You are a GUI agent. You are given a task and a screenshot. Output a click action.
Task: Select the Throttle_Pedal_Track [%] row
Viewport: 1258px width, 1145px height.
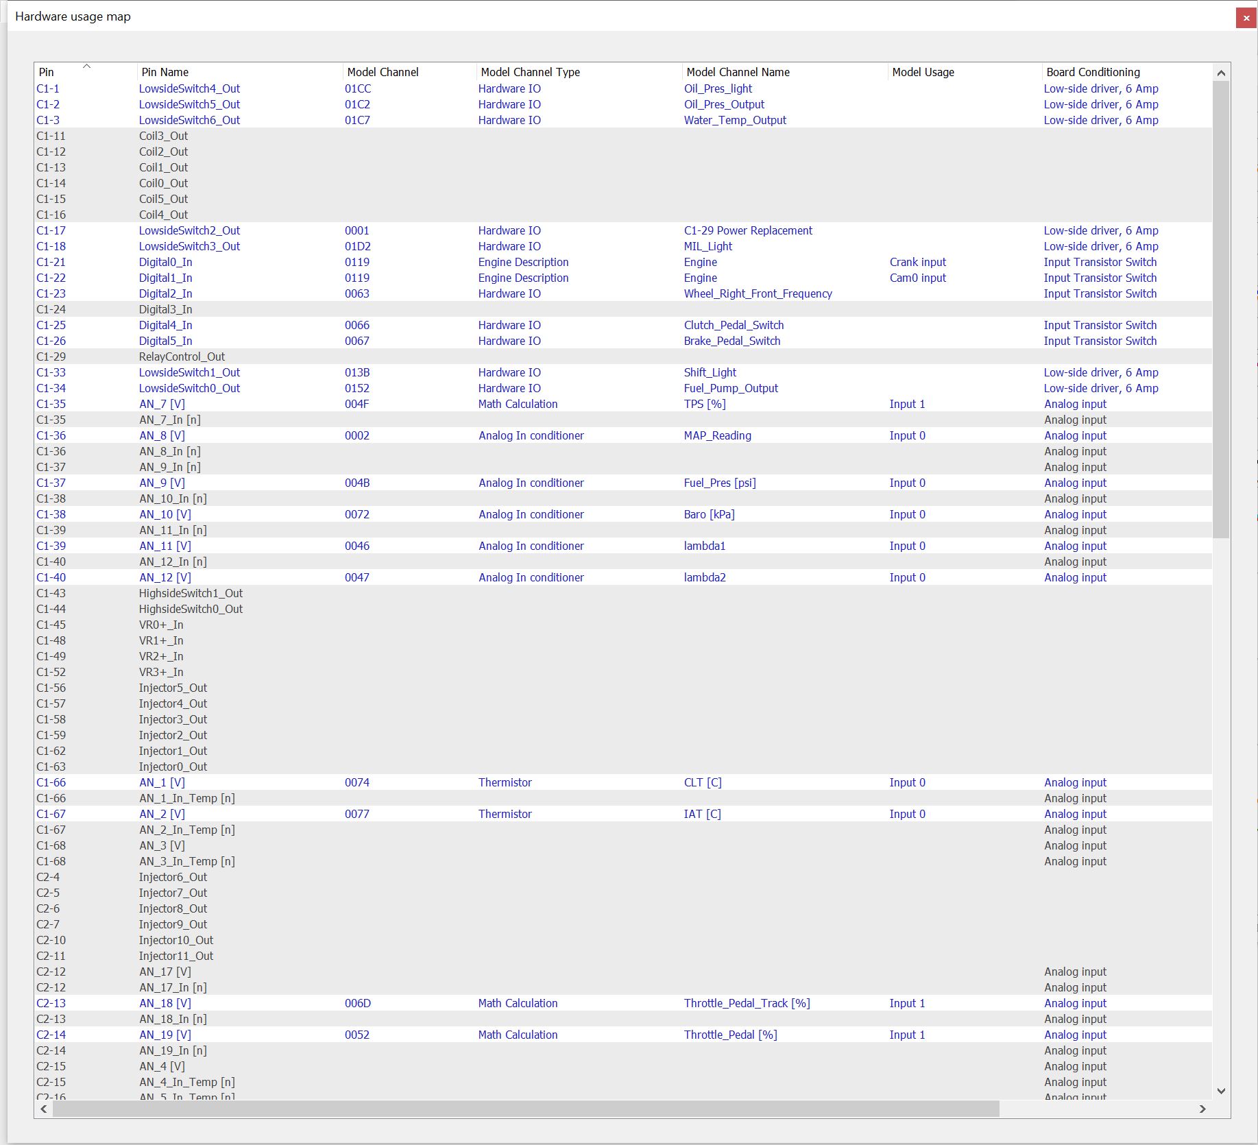point(747,1003)
